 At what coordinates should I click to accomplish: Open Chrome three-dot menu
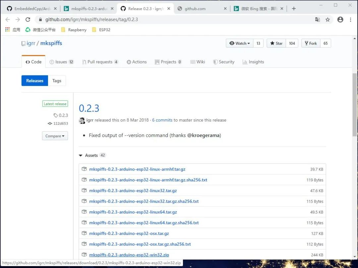tap(350, 19)
